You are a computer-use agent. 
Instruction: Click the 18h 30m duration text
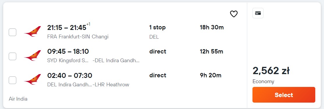click(x=212, y=27)
